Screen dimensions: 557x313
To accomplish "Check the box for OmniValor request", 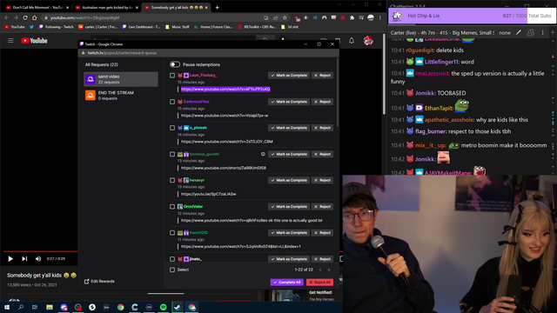I will (172, 207).
